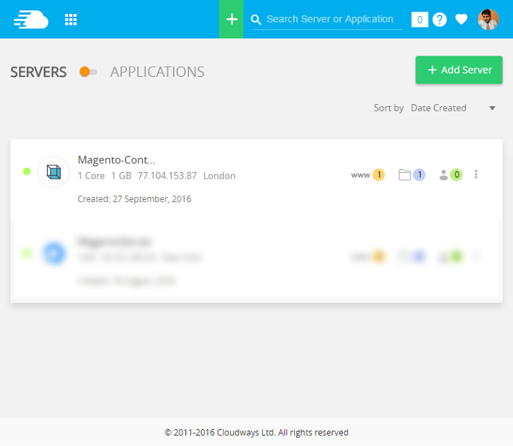Switch to the APPLICATIONS view
This screenshot has height=446, width=513.
click(157, 72)
